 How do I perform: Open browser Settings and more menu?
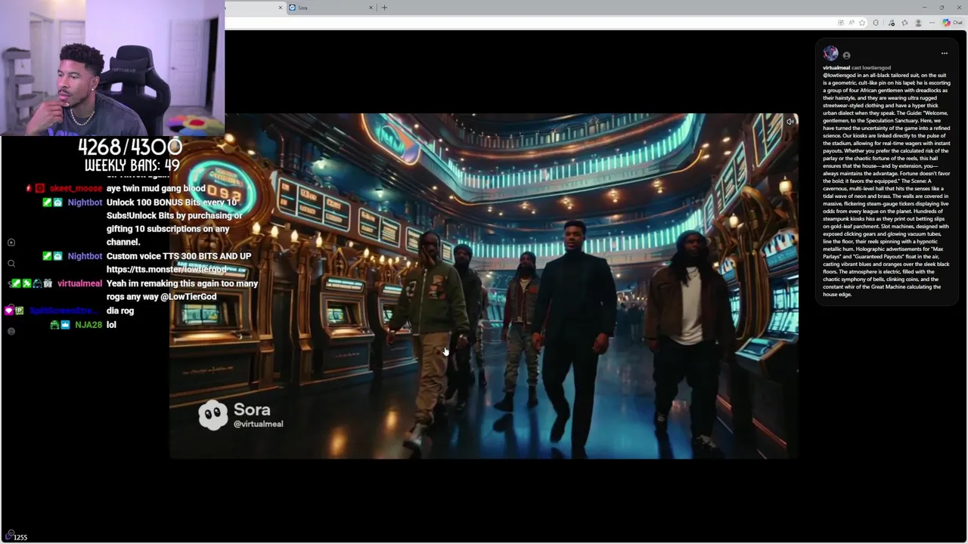pos(932,23)
